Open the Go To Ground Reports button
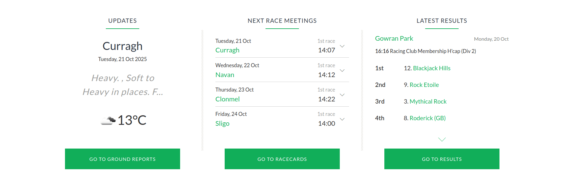566x176 pixels. [x=123, y=159]
